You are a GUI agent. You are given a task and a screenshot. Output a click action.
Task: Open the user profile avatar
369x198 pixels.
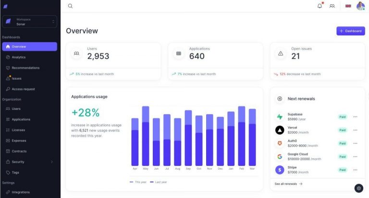[x=360, y=6]
